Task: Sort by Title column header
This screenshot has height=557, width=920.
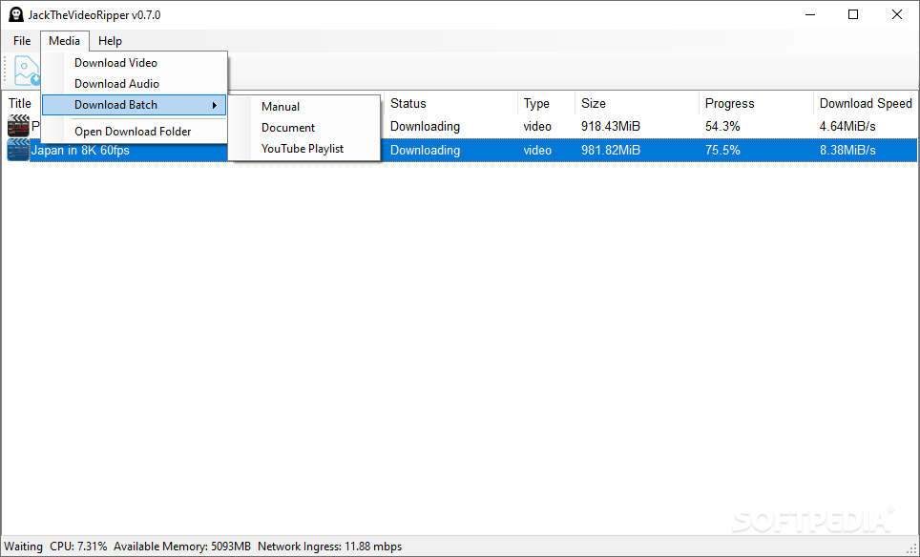Action: pos(20,103)
